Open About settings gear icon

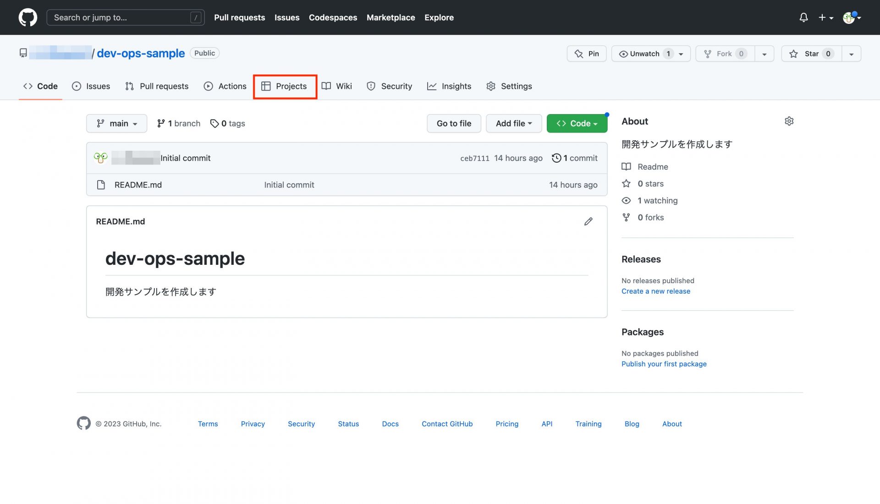click(789, 121)
